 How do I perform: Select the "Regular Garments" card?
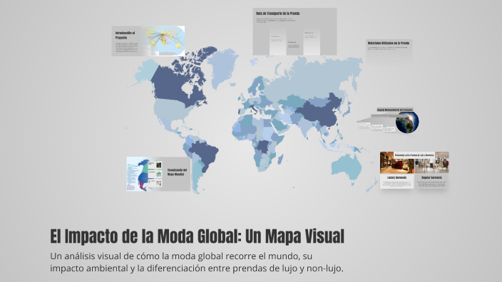click(x=431, y=182)
